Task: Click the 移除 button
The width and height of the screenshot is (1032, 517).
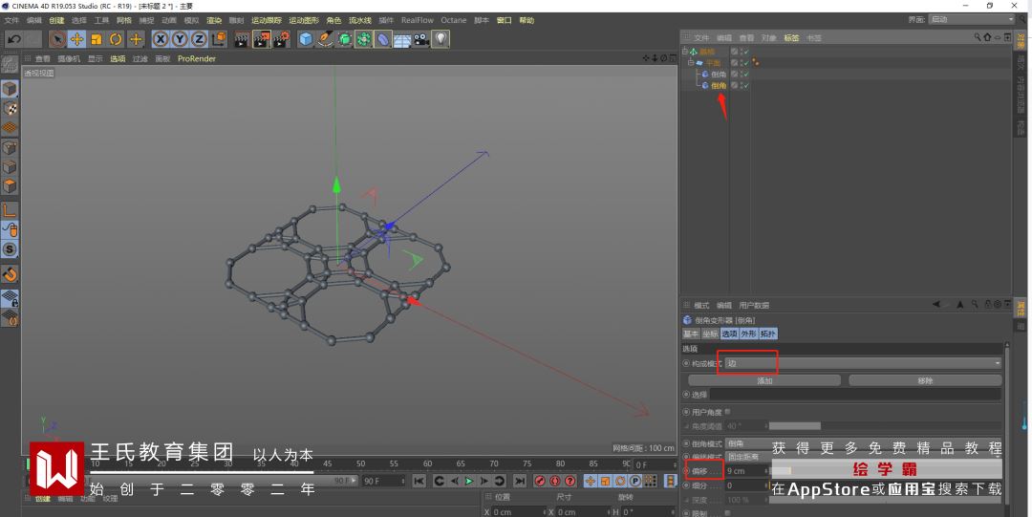Action: click(924, 380)
